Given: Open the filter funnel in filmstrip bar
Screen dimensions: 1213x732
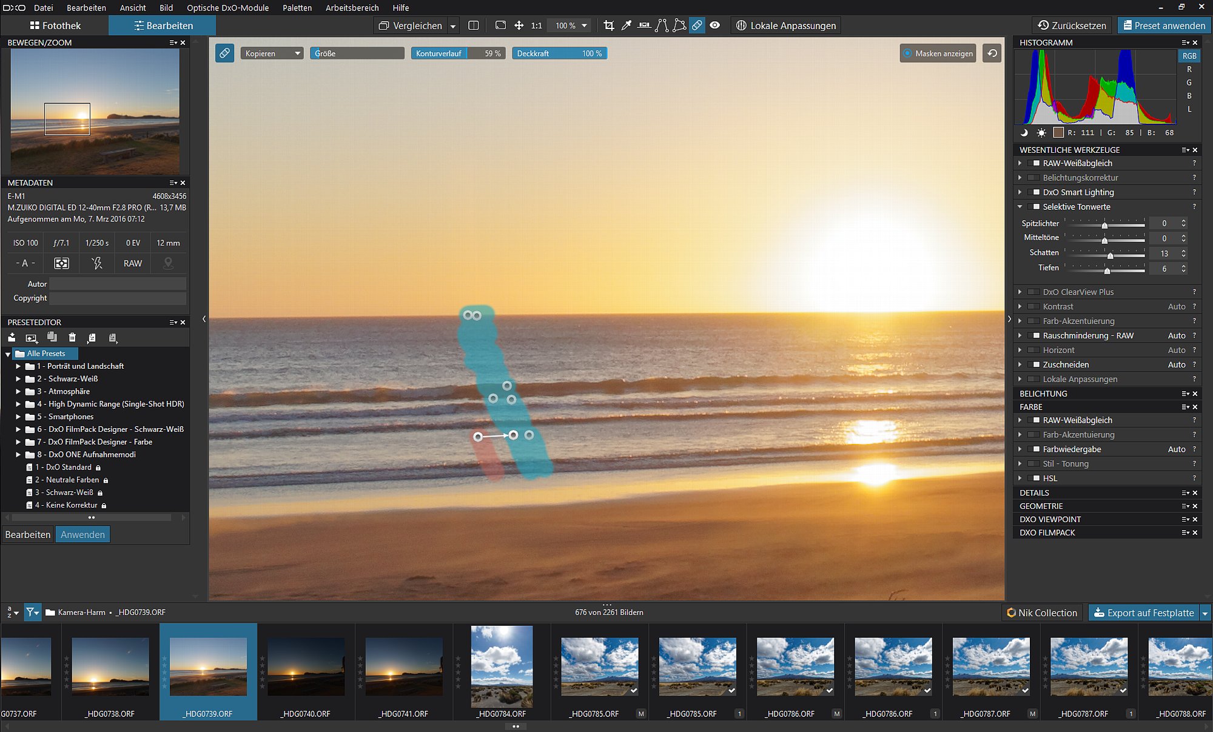Looking at the screenshot, I should 32,613.
